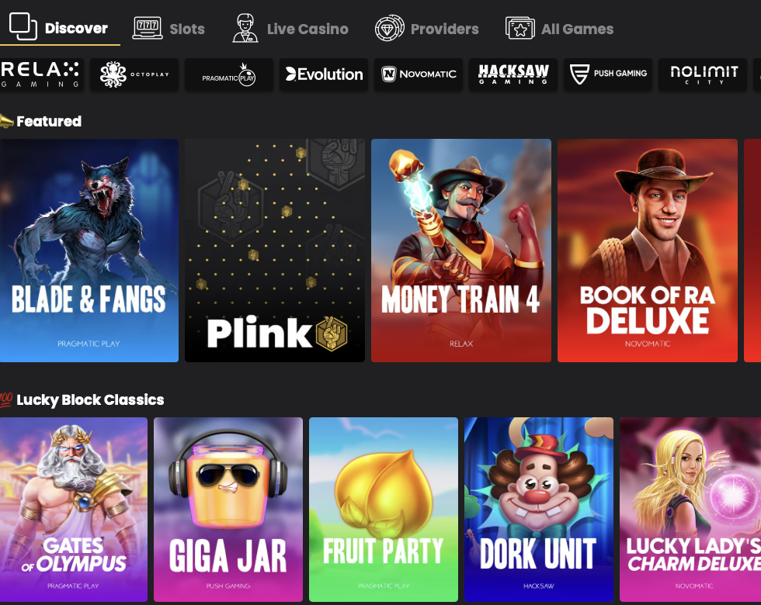The height and width of the screenshot is (605, 761).
Task: Launch the Plink game card
Action: 275,251
